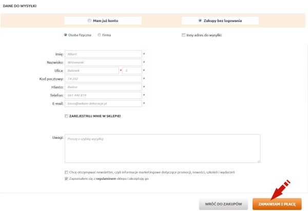This screenshot has height=211, width=308.
Task: Tick "Zarejestruj mnie w sklepie" checkbox
Action: pos(66,116)
